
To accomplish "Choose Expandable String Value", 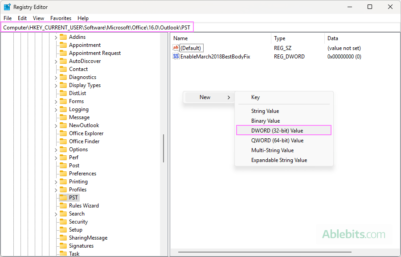I will 284,160.
